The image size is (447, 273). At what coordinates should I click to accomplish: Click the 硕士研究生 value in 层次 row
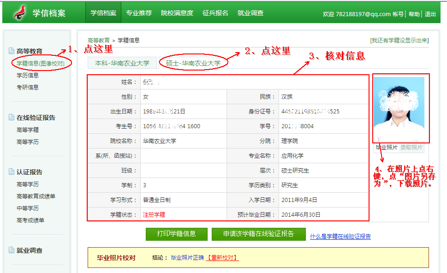(x=295, y=171)
